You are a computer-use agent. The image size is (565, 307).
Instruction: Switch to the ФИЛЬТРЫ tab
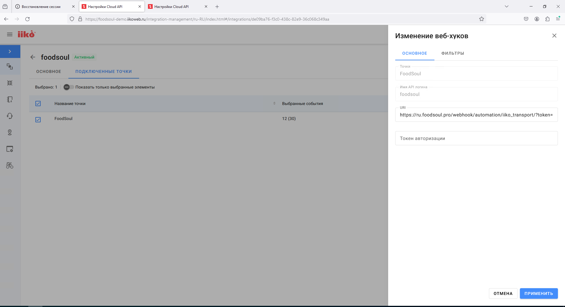tap(452, 53)
